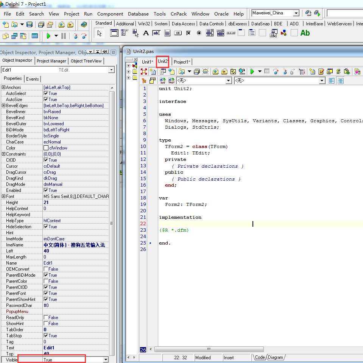Select the ScrollBar component icon
The image size is (363, 363).
231,33
